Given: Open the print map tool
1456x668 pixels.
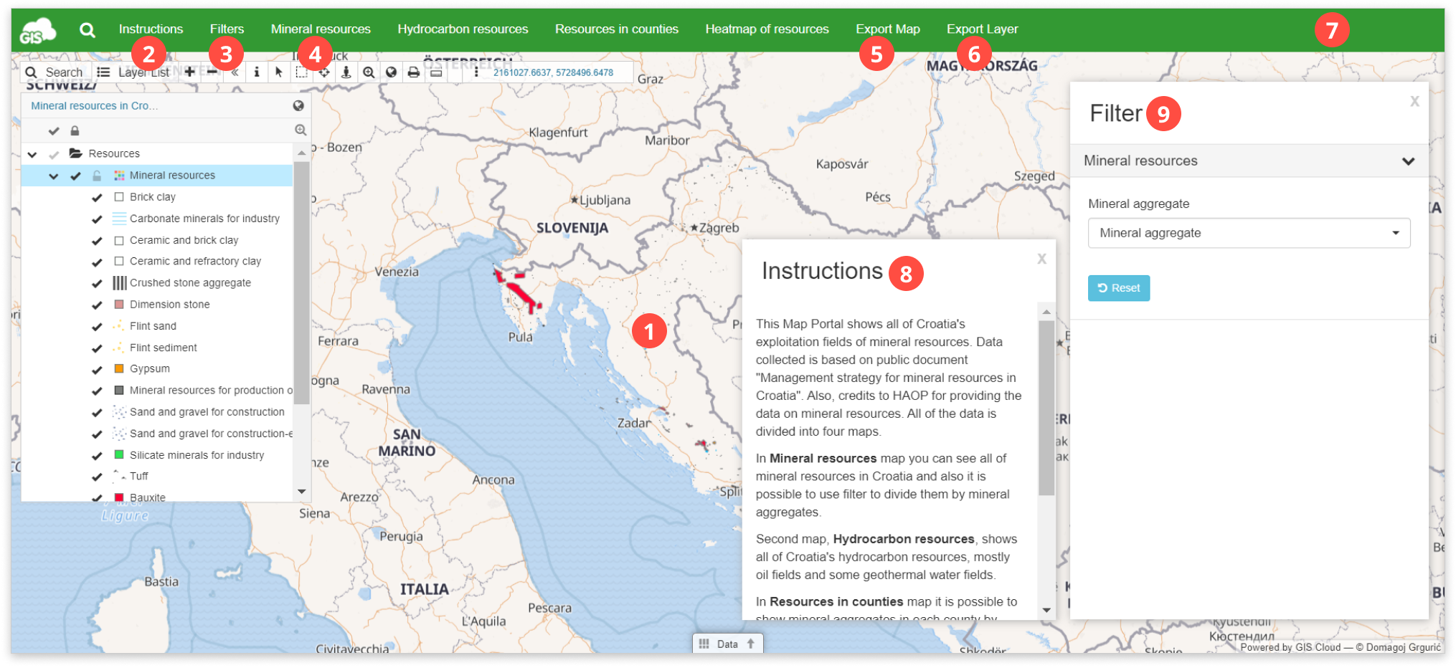Looking at the screenshot, I should 414,72.
